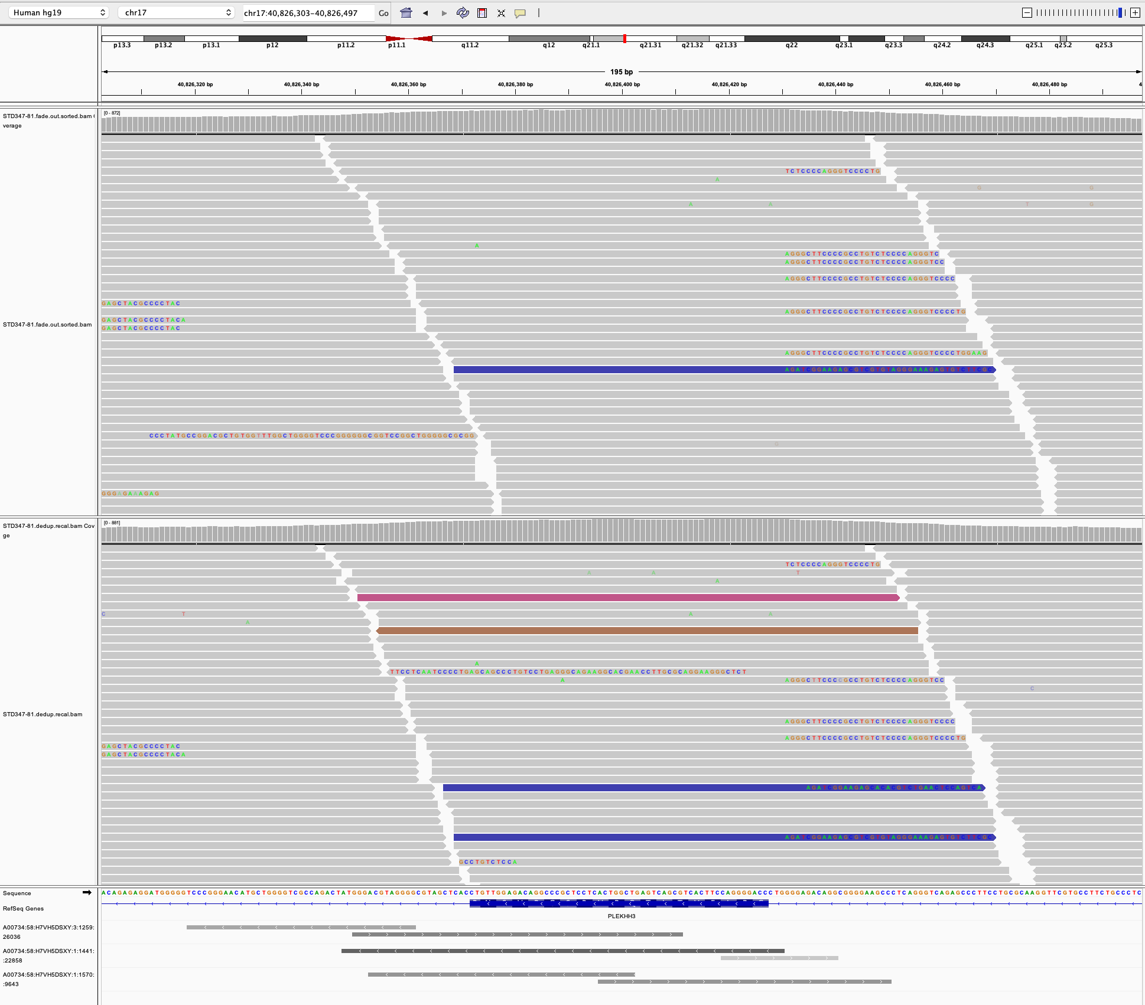Screen dimensions: 1145x1005
Task: Click the blue PLEKHH3 exon block
Action: pos(619,903)
